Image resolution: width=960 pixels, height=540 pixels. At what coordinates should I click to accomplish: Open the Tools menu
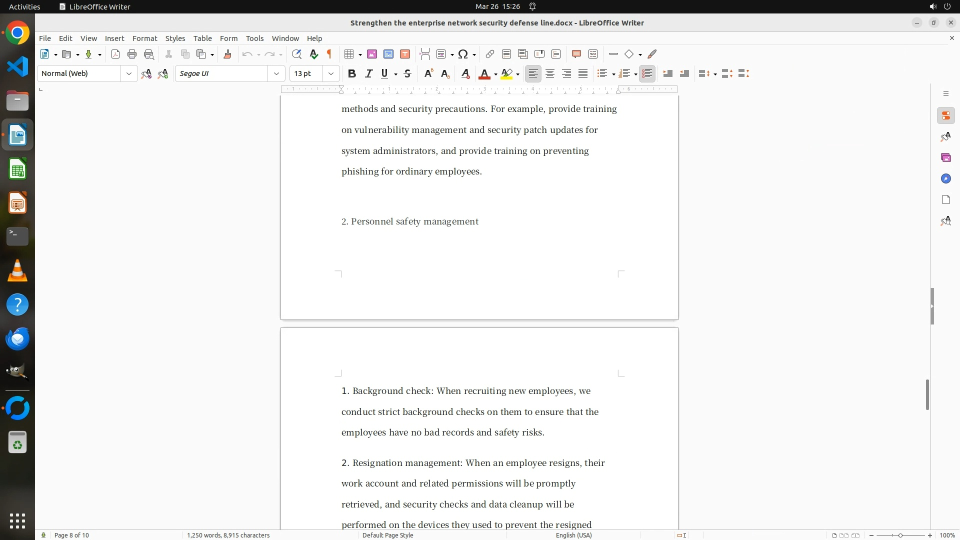point(254,38)
